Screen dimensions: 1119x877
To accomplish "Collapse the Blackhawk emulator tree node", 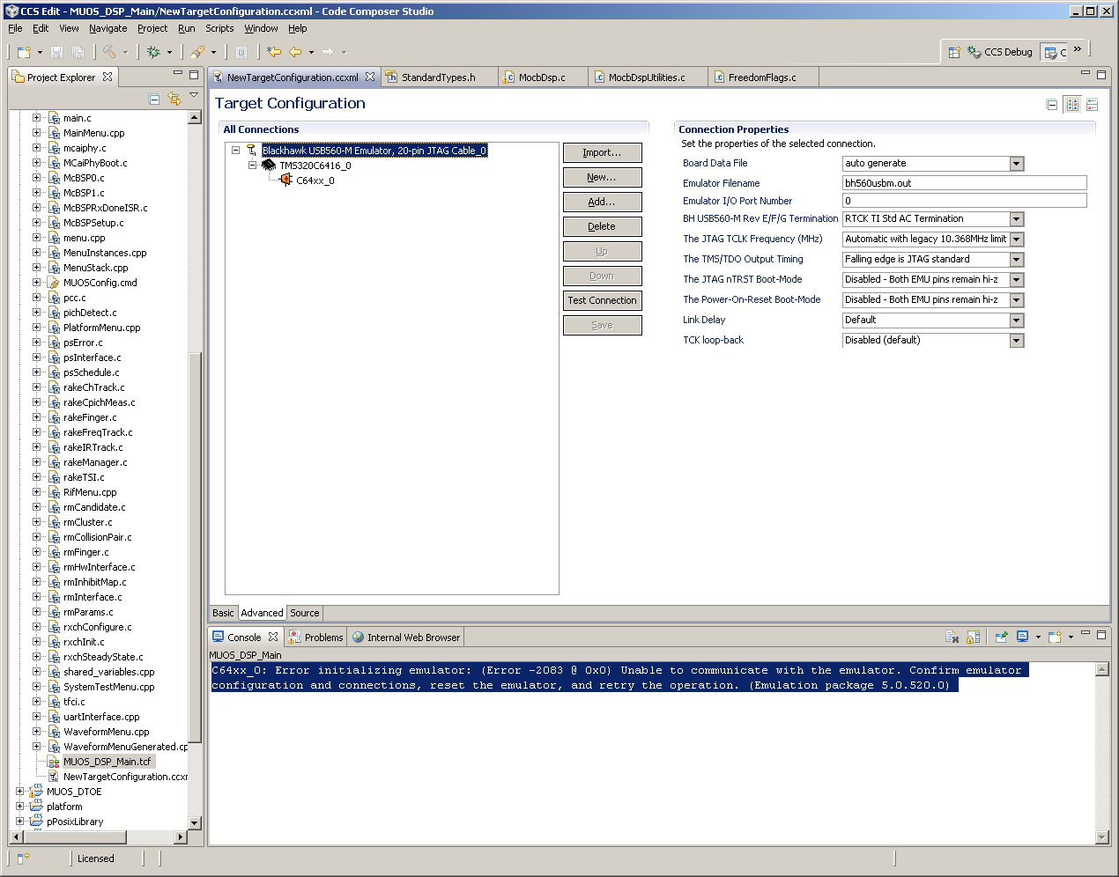I will tap(236, 151).
